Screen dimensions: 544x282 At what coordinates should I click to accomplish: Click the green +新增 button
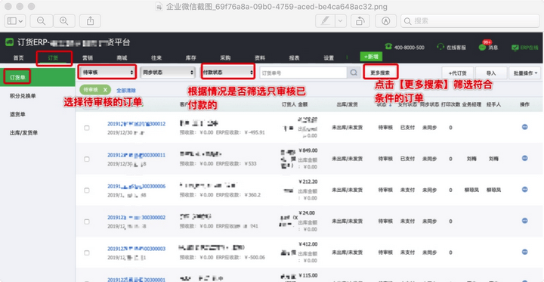click(371, 56)
